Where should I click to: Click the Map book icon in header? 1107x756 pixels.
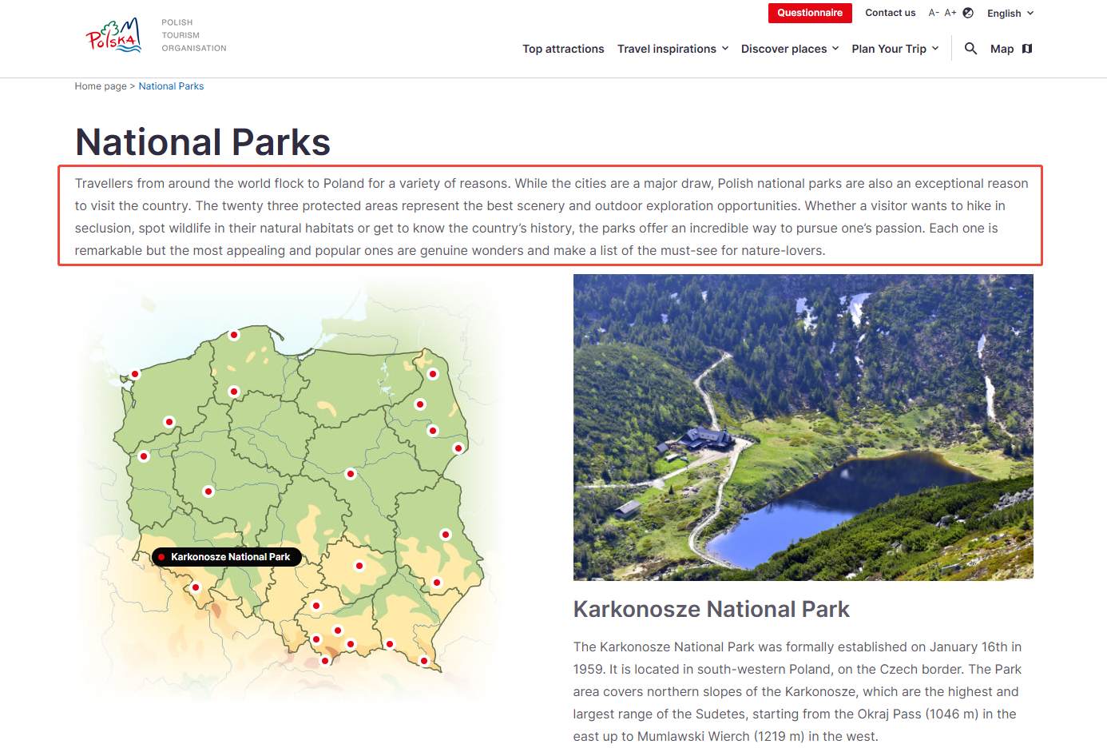coord(1027,49)
